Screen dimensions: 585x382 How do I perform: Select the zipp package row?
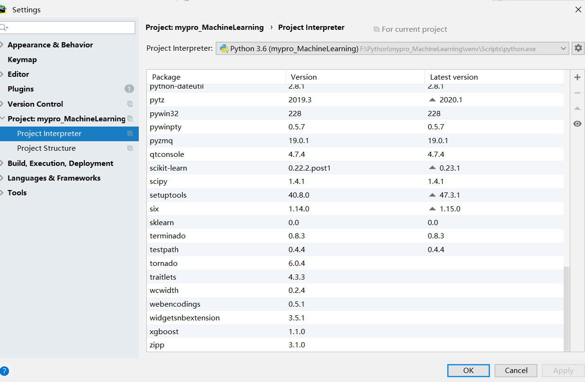(355, 345)
